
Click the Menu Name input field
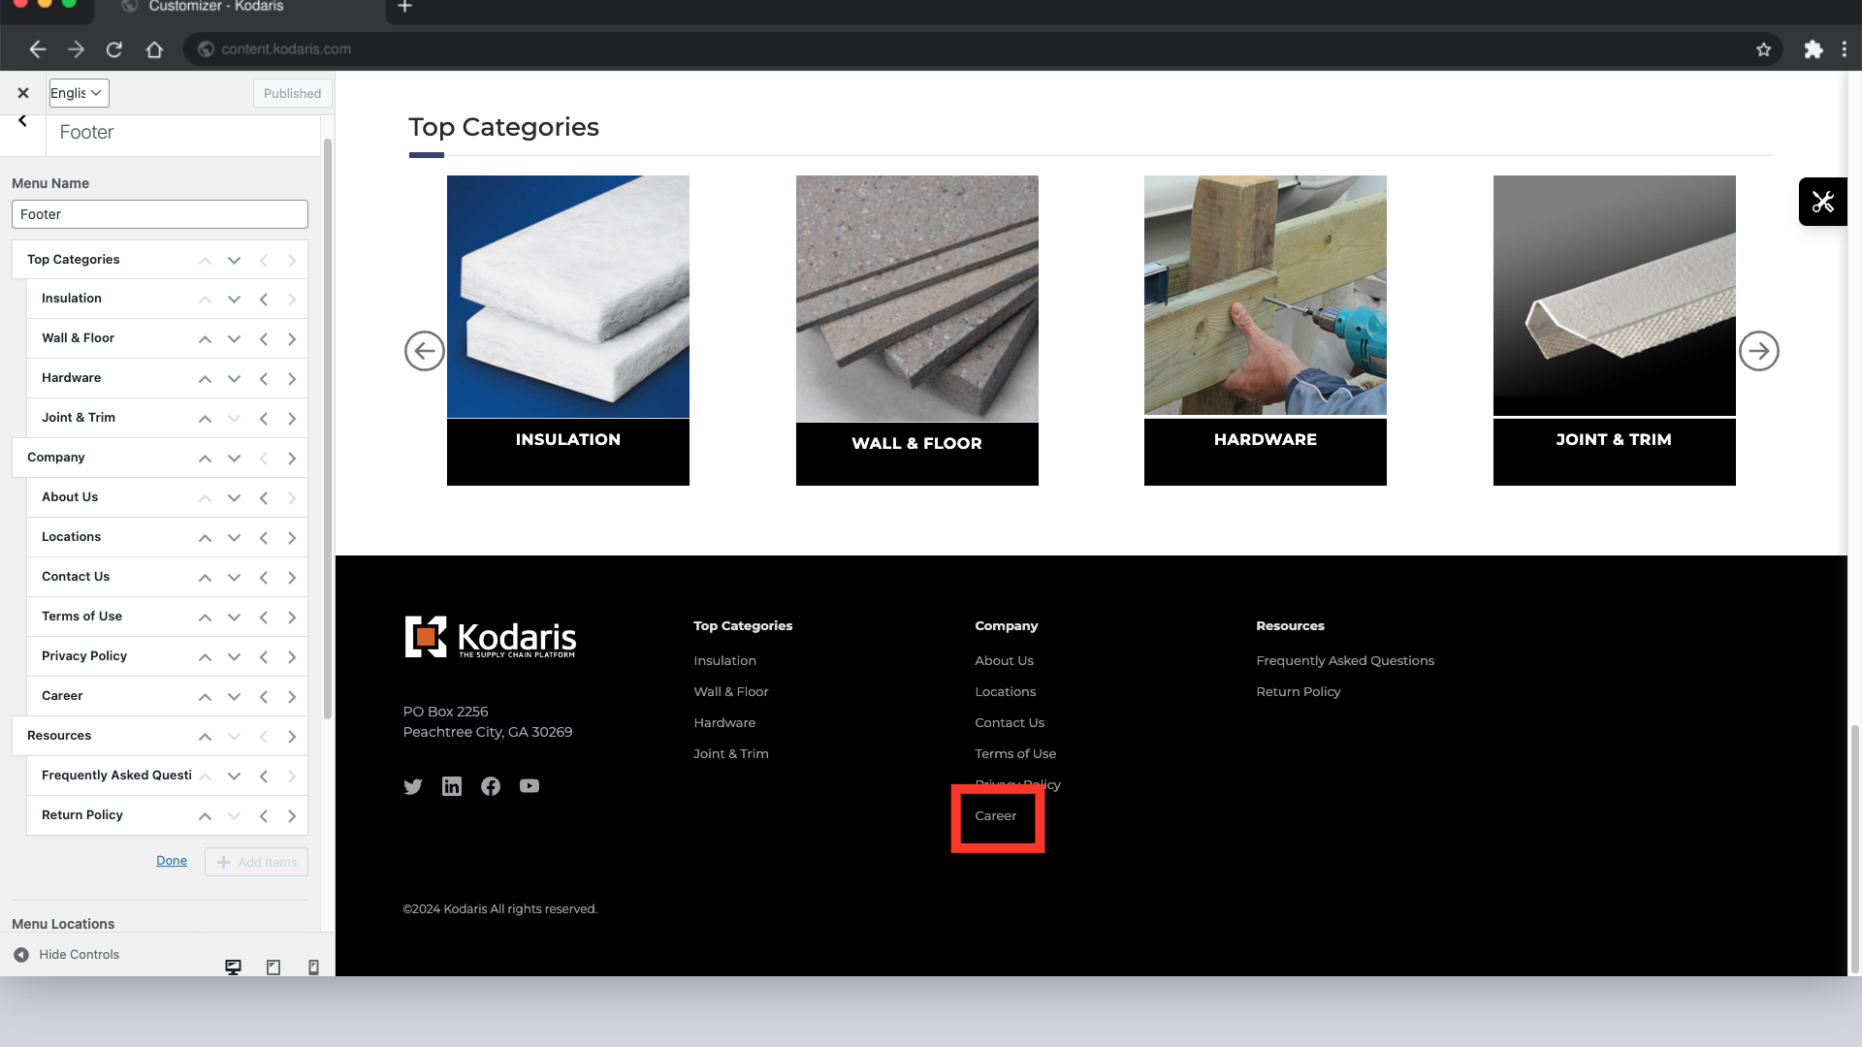coord(160,214)
